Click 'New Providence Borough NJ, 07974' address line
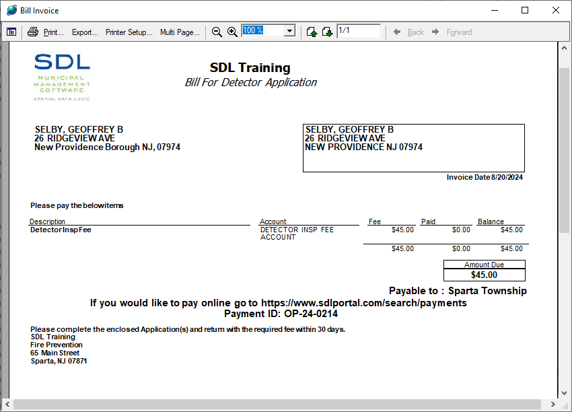 tap(107, 147)
